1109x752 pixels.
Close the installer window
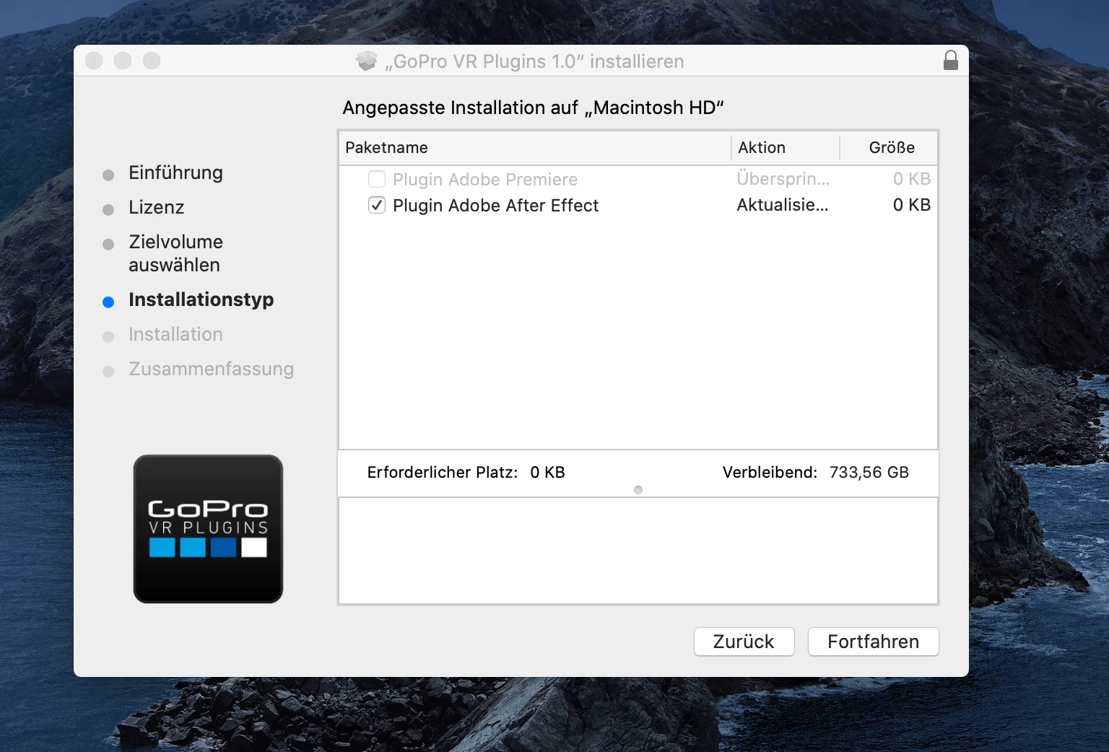click(x=94, y=61)
